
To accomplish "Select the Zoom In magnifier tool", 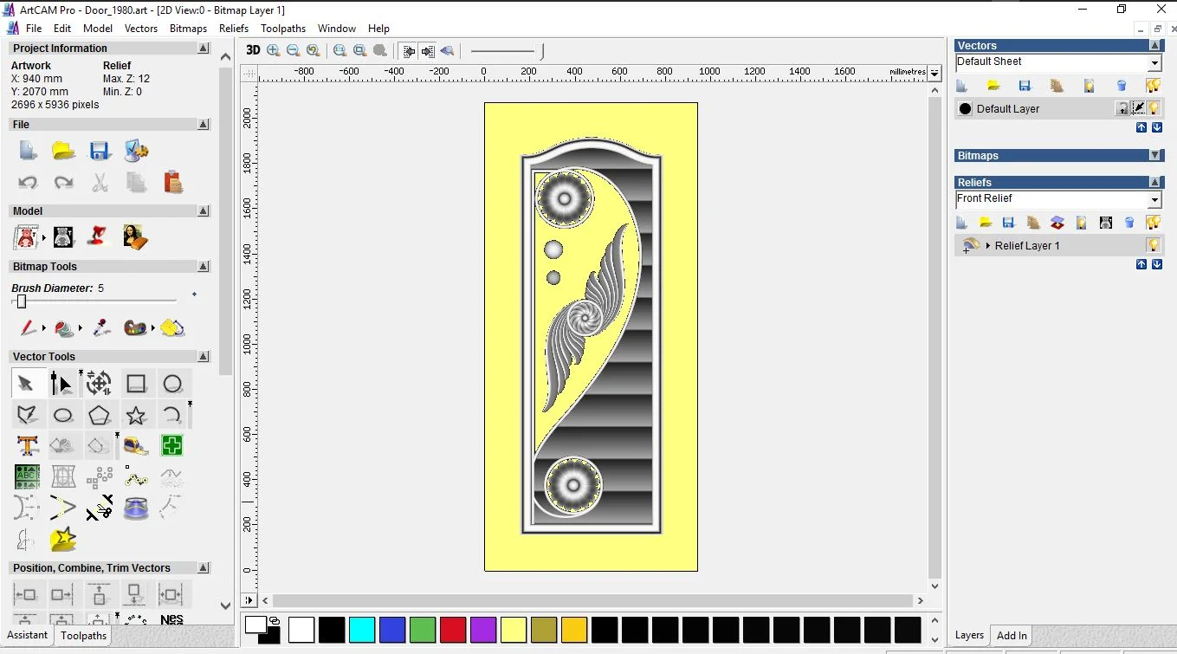I will click(x=273, y=50).
